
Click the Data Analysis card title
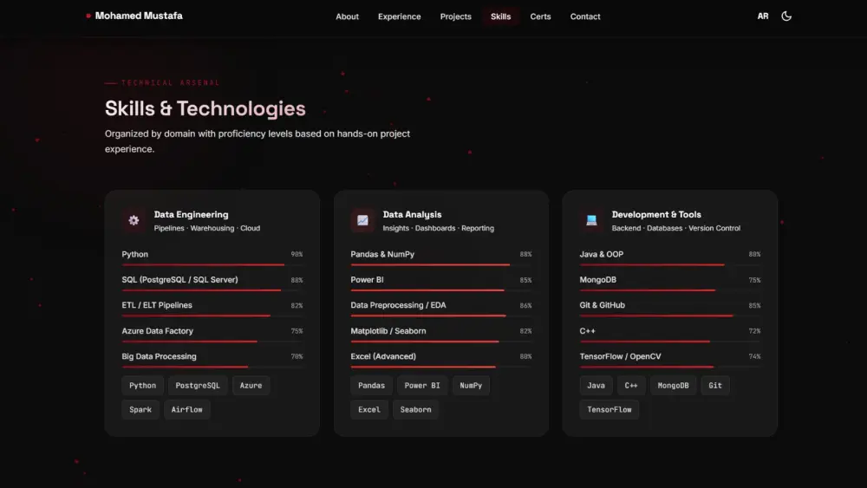412,214
